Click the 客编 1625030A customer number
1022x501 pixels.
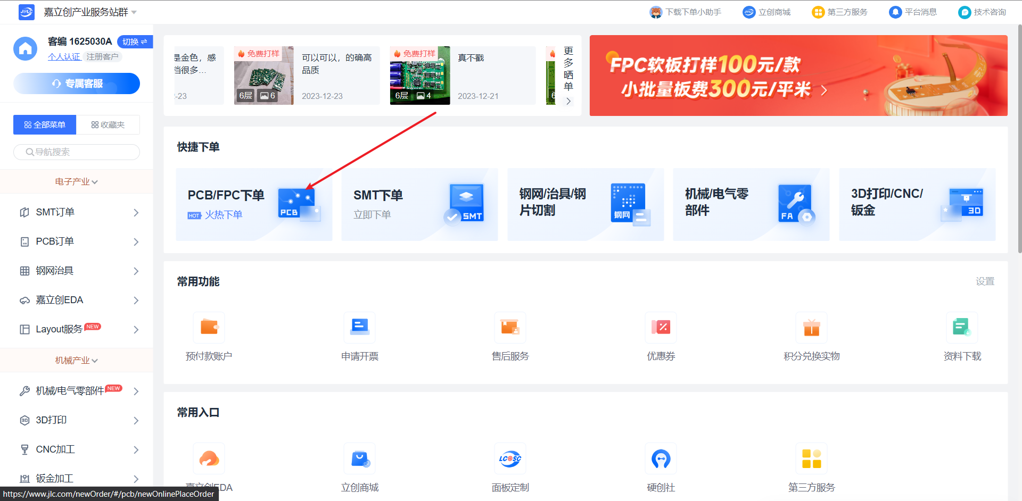pos(80,41)
